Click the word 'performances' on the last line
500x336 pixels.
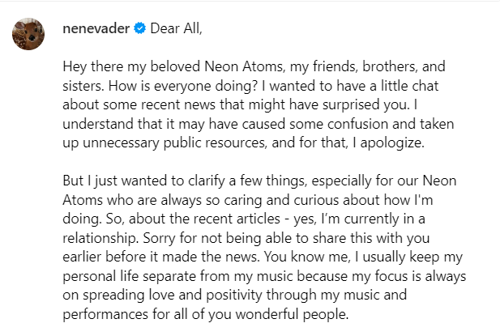pos(105,314)
